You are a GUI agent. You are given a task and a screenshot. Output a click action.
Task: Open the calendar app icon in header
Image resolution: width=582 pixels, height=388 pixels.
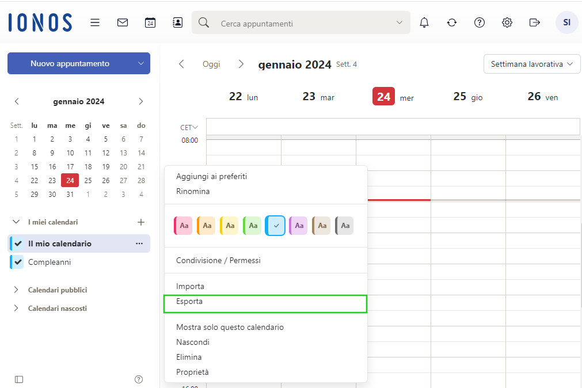[x=150, y=23]
